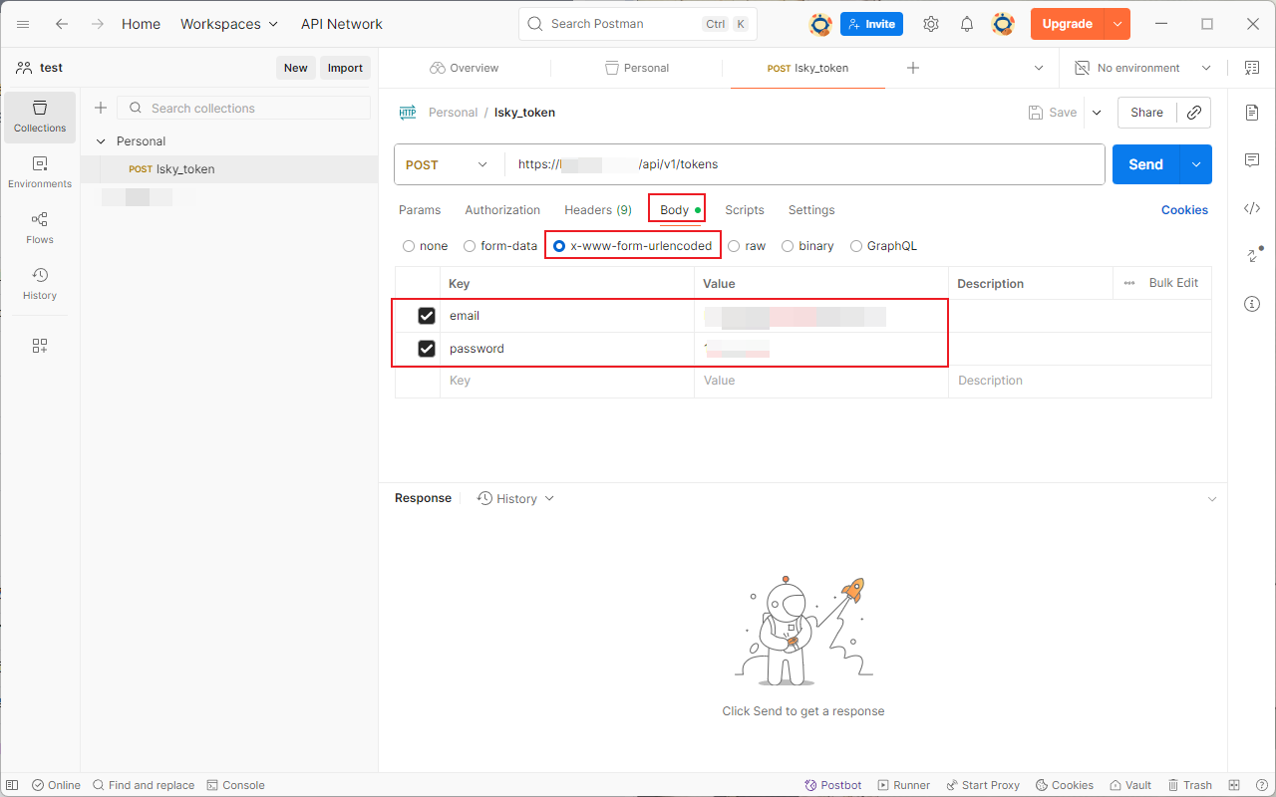The width and height of the screenshot is (1276, 797).
Task: Click the Send button
Action: (1146, 164)
